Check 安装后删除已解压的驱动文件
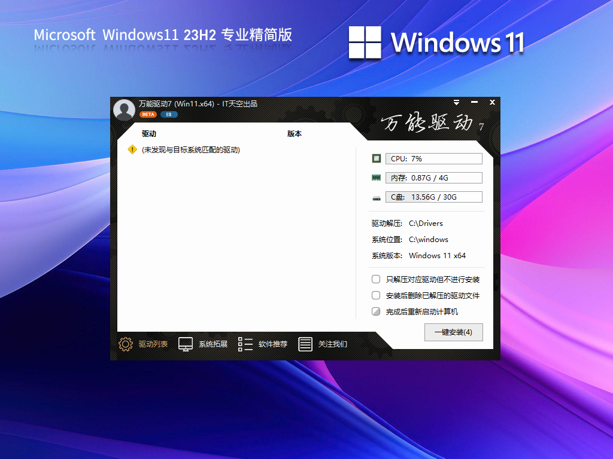Image resolution: width=613 pixels, height=459 pixels. pos(376,295)
